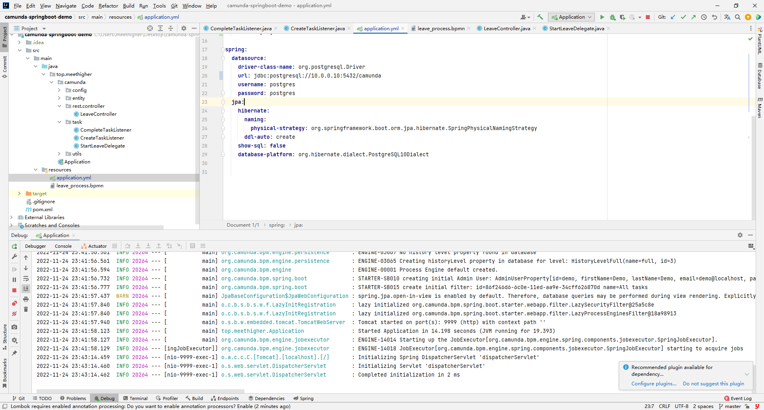
Task: Build project with the hammer icon
Action: (x=540, y=17)
